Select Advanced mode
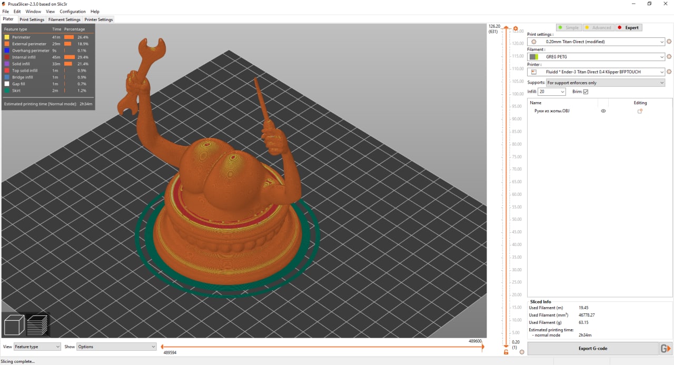 coord(598,27)
